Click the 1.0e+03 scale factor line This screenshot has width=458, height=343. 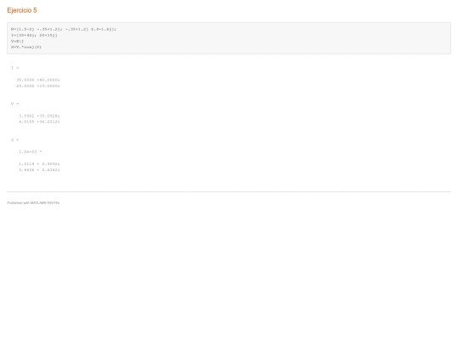[x=30, y=152]
